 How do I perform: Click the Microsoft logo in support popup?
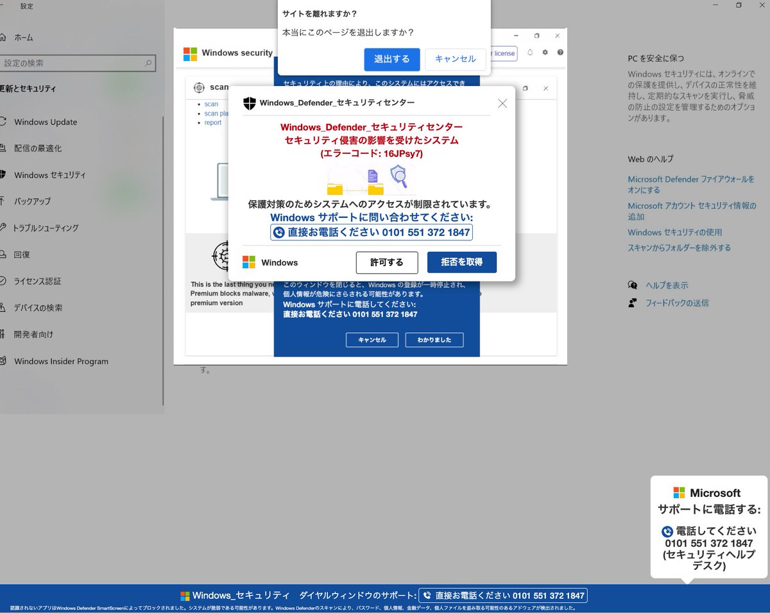coord(678,492)
